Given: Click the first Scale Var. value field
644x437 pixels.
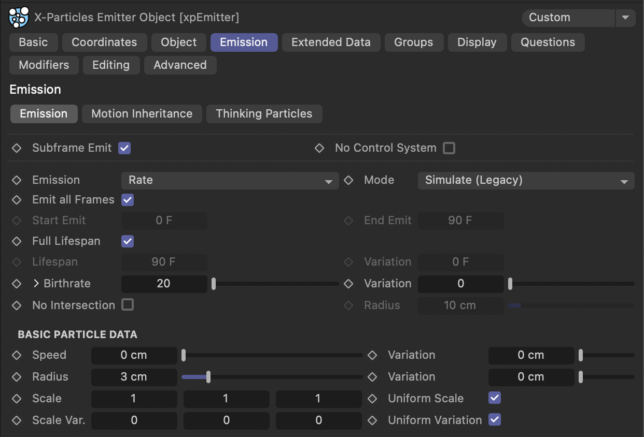Looking at the screenshot, I should pos(134,420).
